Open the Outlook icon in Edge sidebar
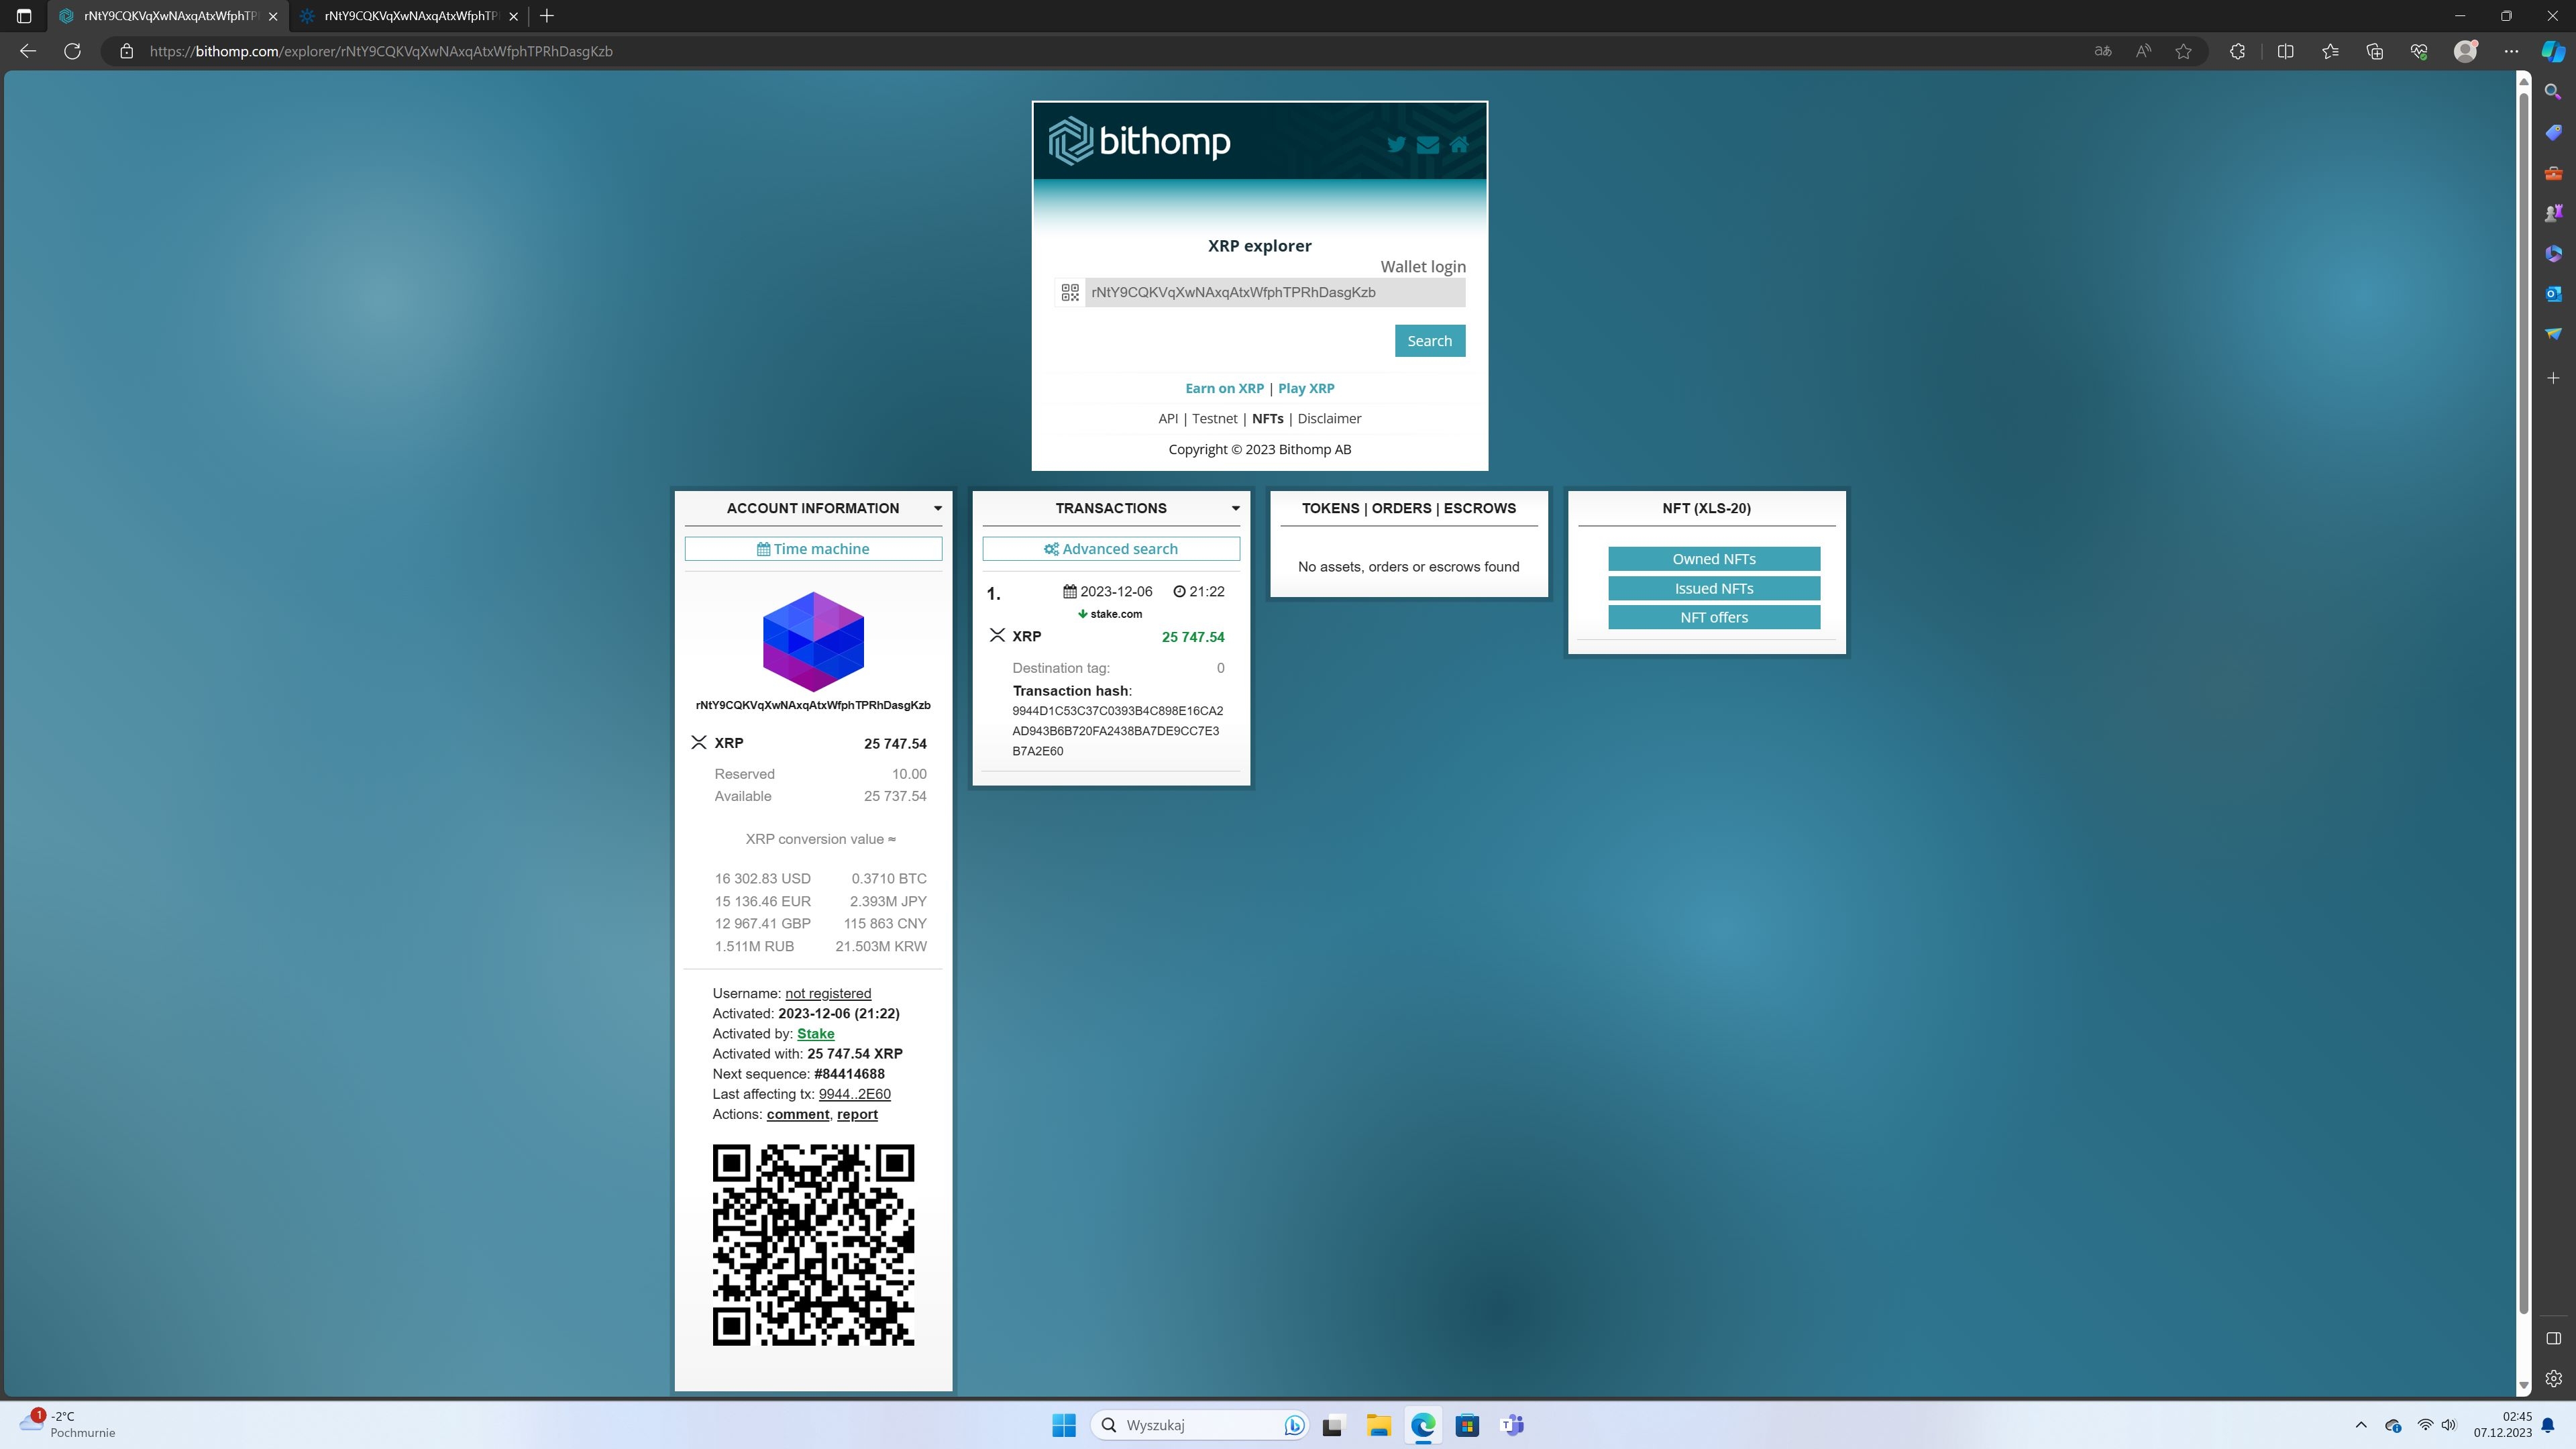Image resolution: width=2576 pixels, height=1449 pixels. [2553, 293]
